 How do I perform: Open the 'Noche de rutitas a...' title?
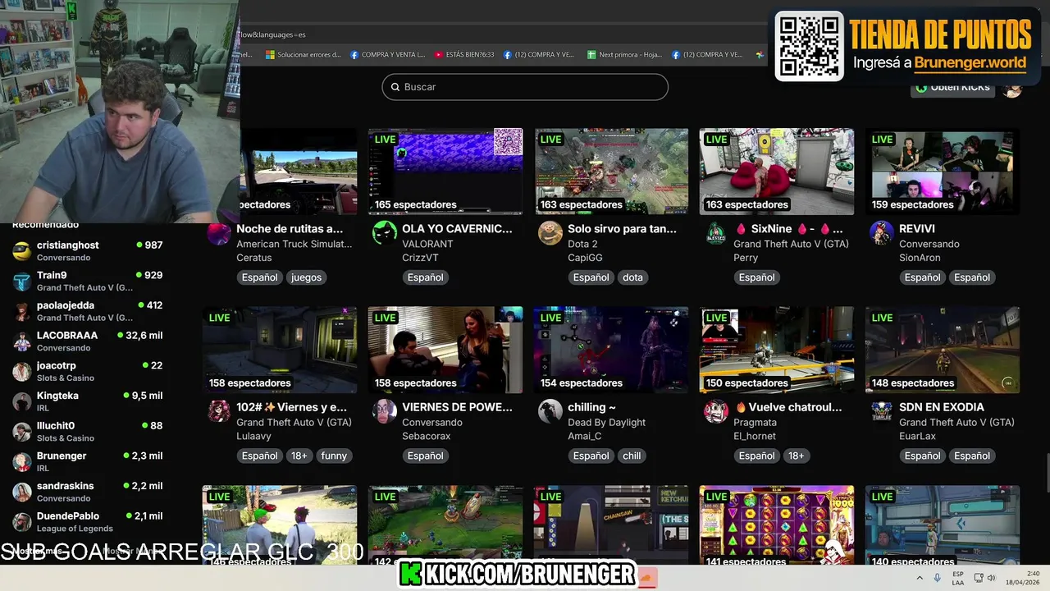click(290, 229)
